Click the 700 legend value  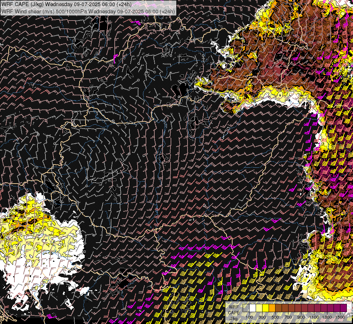pos(288,317)
